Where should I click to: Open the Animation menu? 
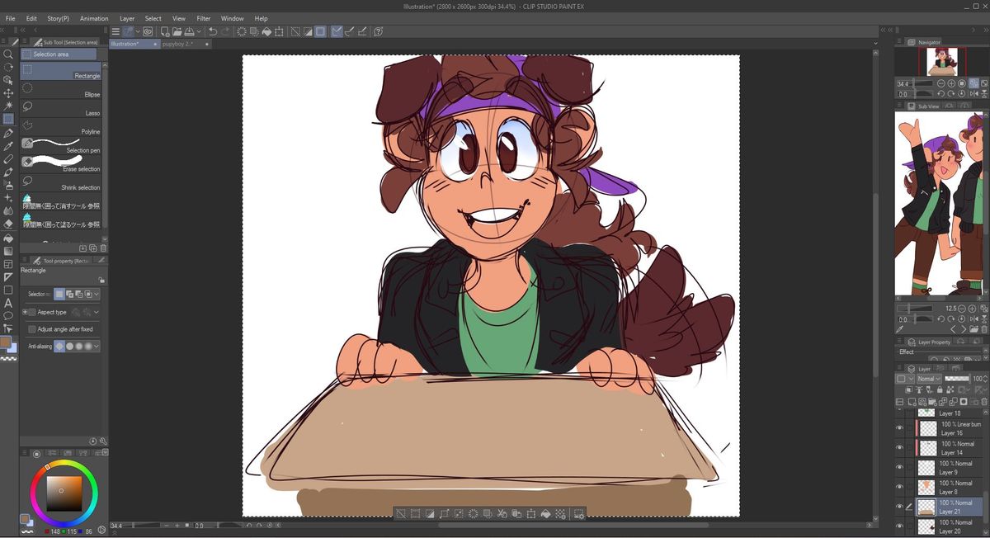(94, 18)
